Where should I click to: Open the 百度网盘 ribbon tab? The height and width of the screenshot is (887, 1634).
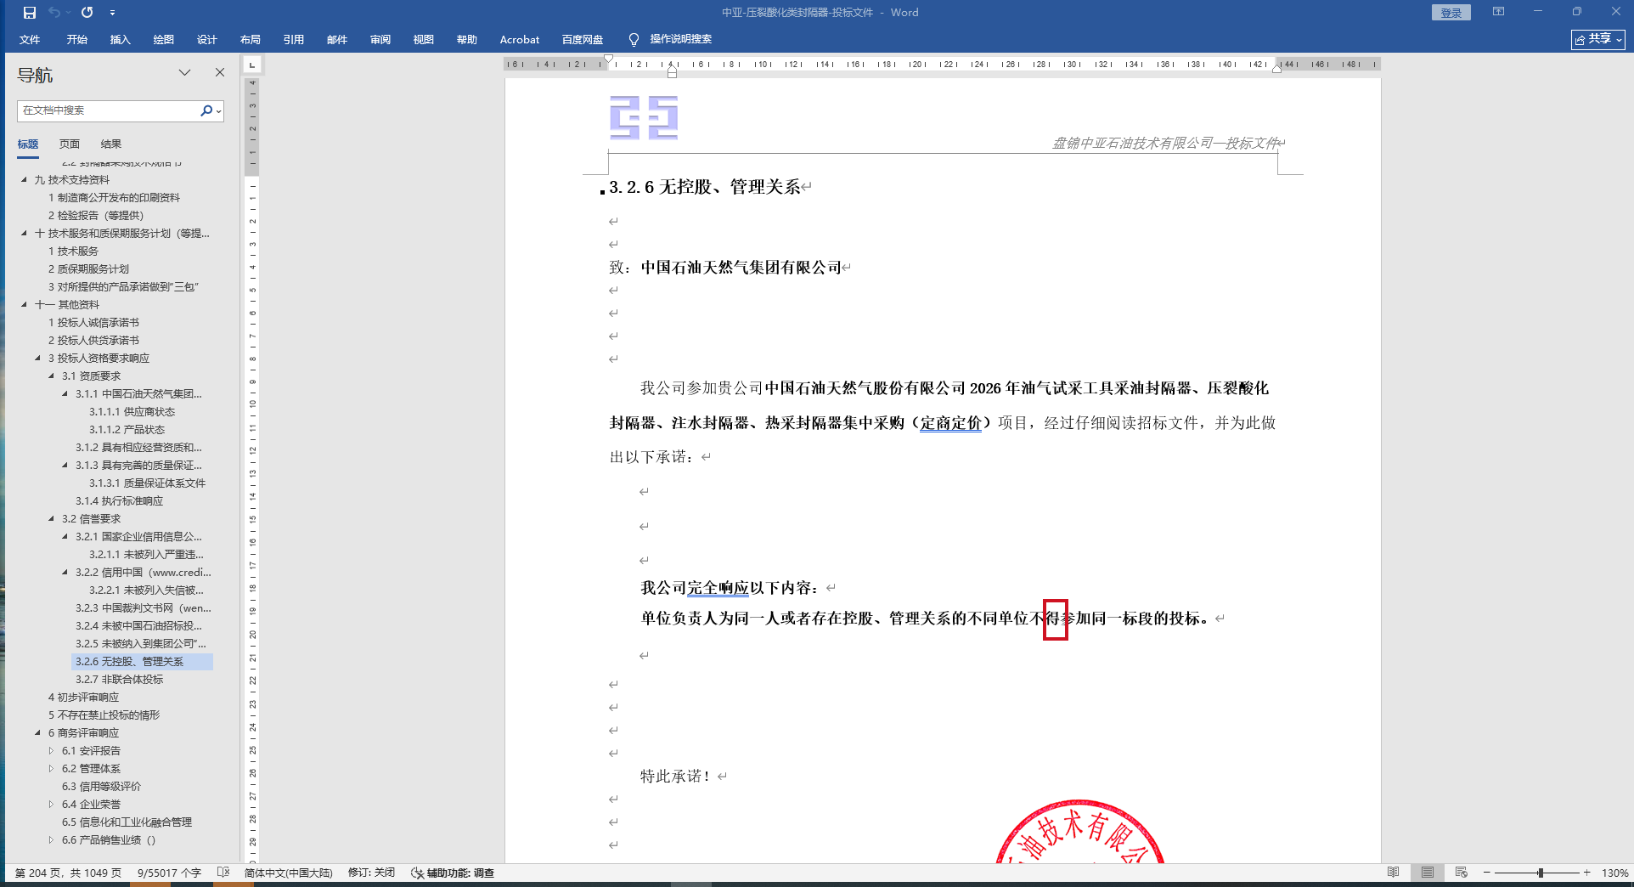pyautogui.click(x=583, y=40)
